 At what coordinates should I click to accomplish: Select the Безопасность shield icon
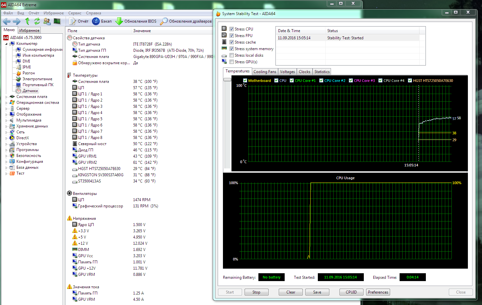pos(12,156)
